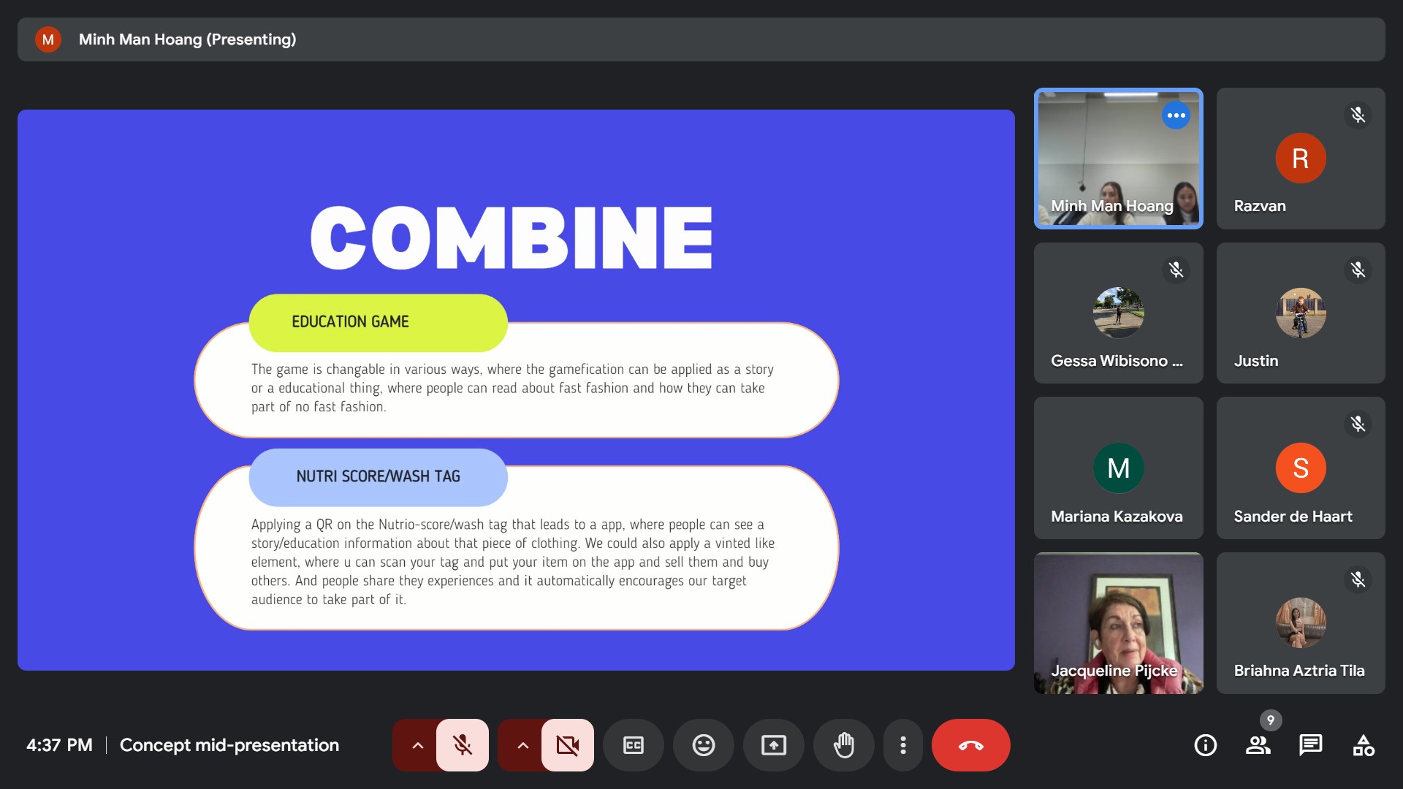Open meeting details info icon
This screenshot has height=789, width=1403.
pos(1205,745)
